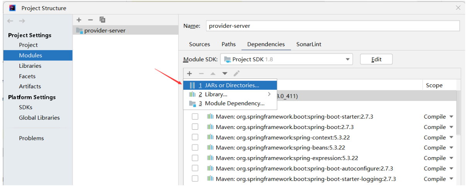Toggle export checkbox for spring-boot-autoconfigure:2.7.3
The width and height of the screenshot is (467, 186).
click(x=195, y=168)
